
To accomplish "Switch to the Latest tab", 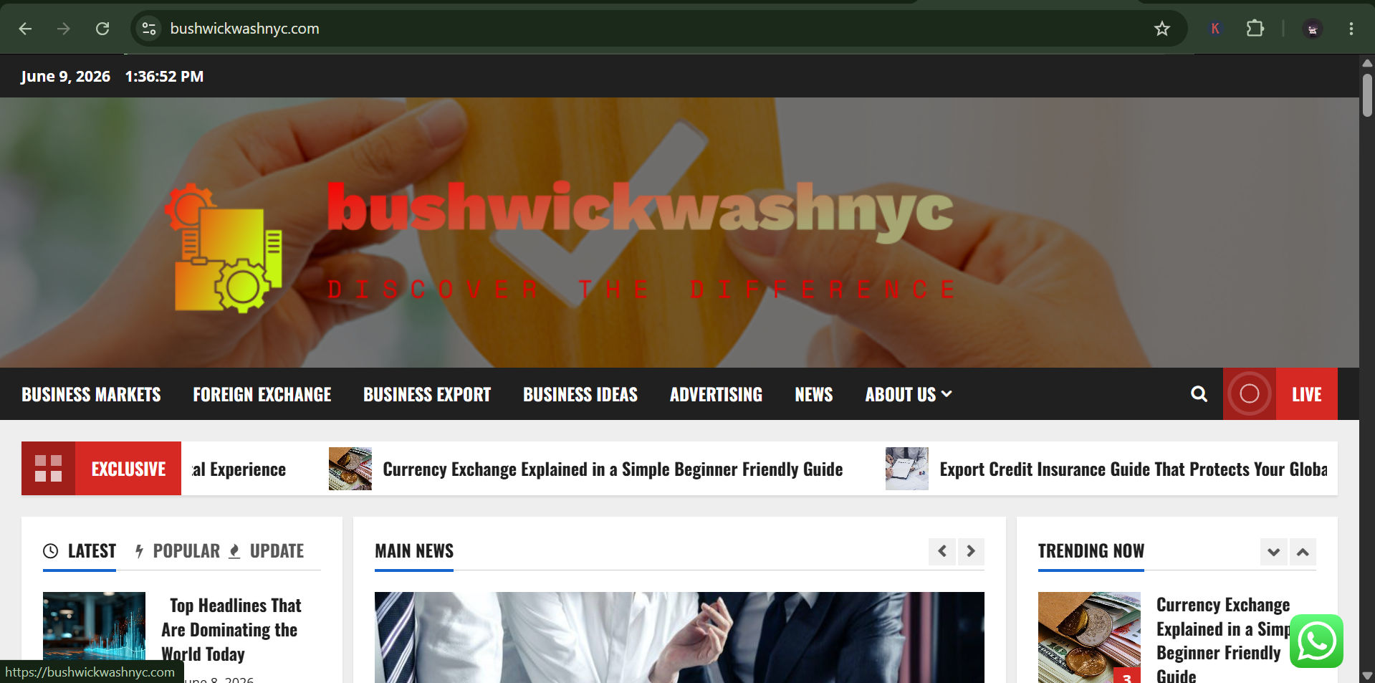I will 80,551.
